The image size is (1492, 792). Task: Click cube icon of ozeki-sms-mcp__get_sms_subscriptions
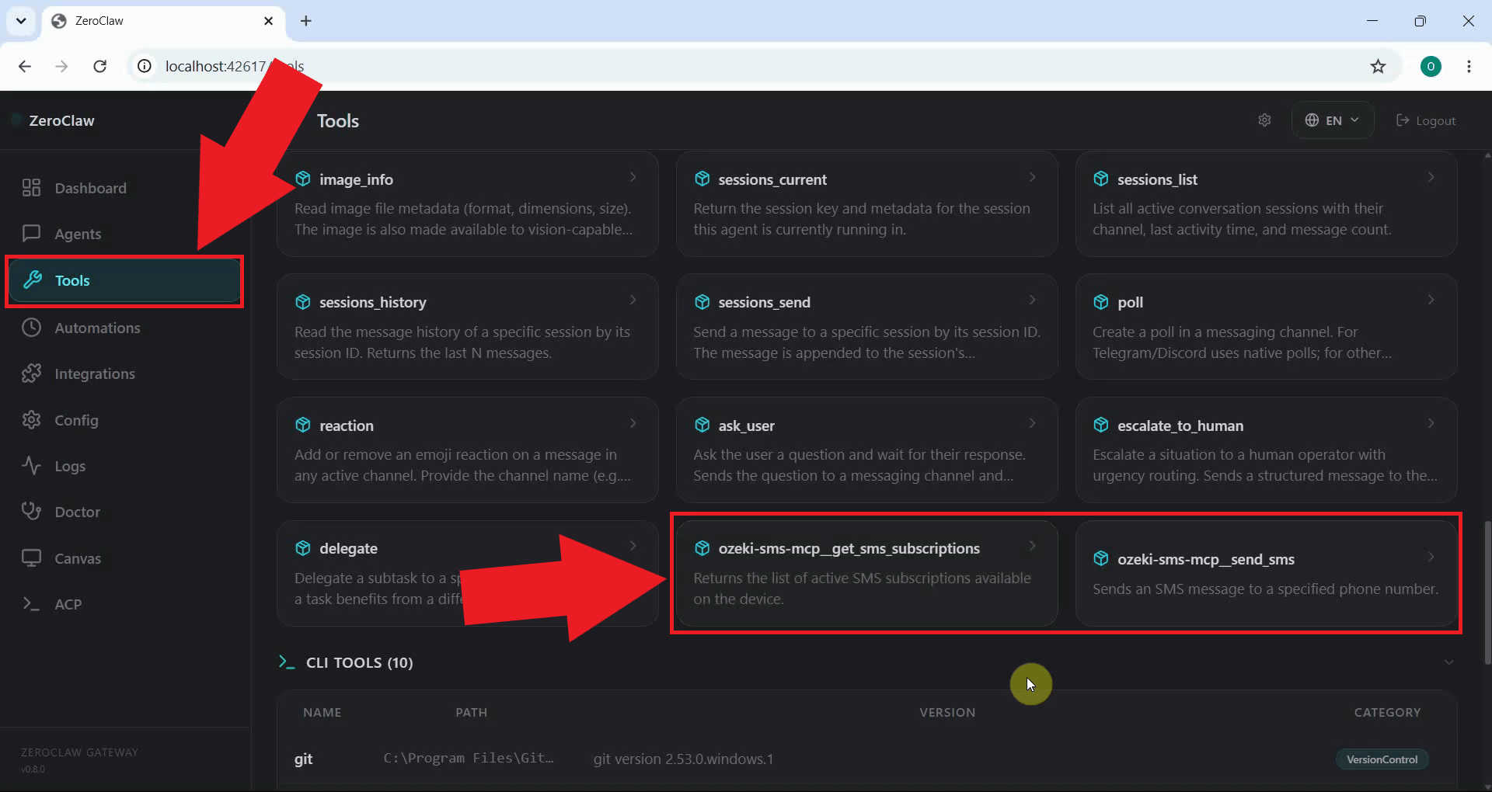click(x=702, y=548)
